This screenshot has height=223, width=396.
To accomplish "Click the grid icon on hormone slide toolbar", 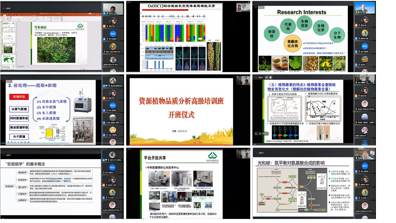I will (256, 133).
